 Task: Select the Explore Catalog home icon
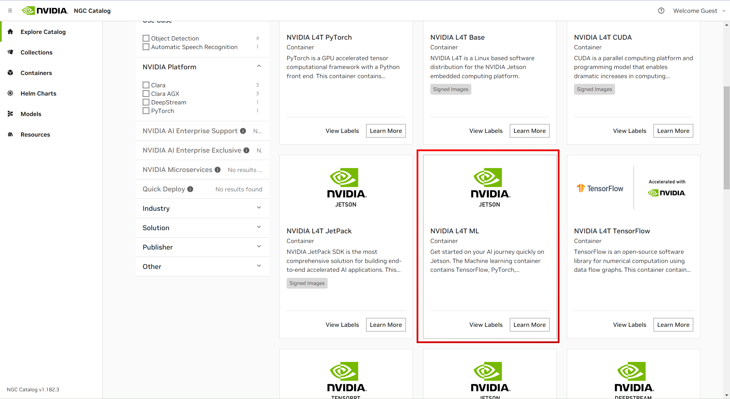[x=10, y=32]
